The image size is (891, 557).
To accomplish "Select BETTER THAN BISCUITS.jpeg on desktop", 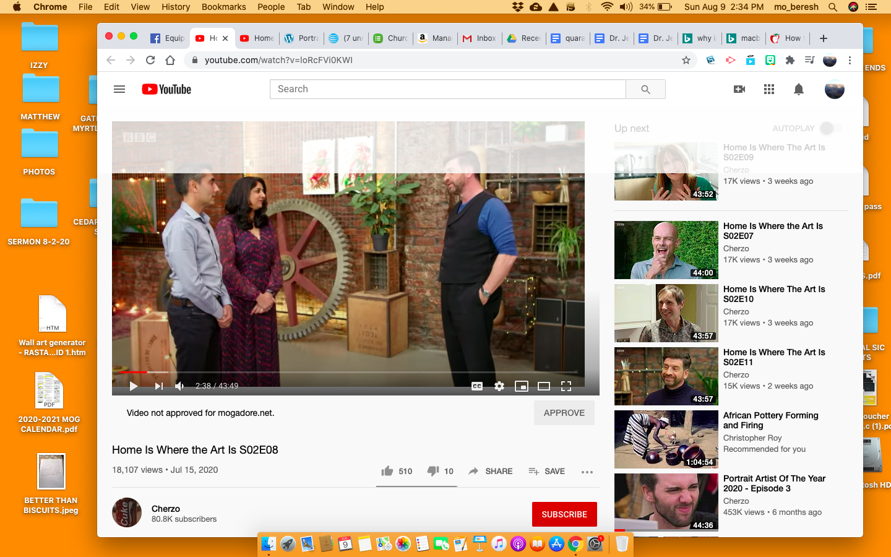I will point(51,484).
